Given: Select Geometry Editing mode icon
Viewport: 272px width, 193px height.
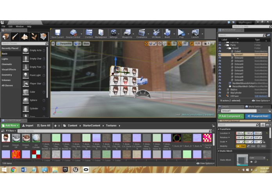Looking at the screenshot, I should tap(43, 36).
